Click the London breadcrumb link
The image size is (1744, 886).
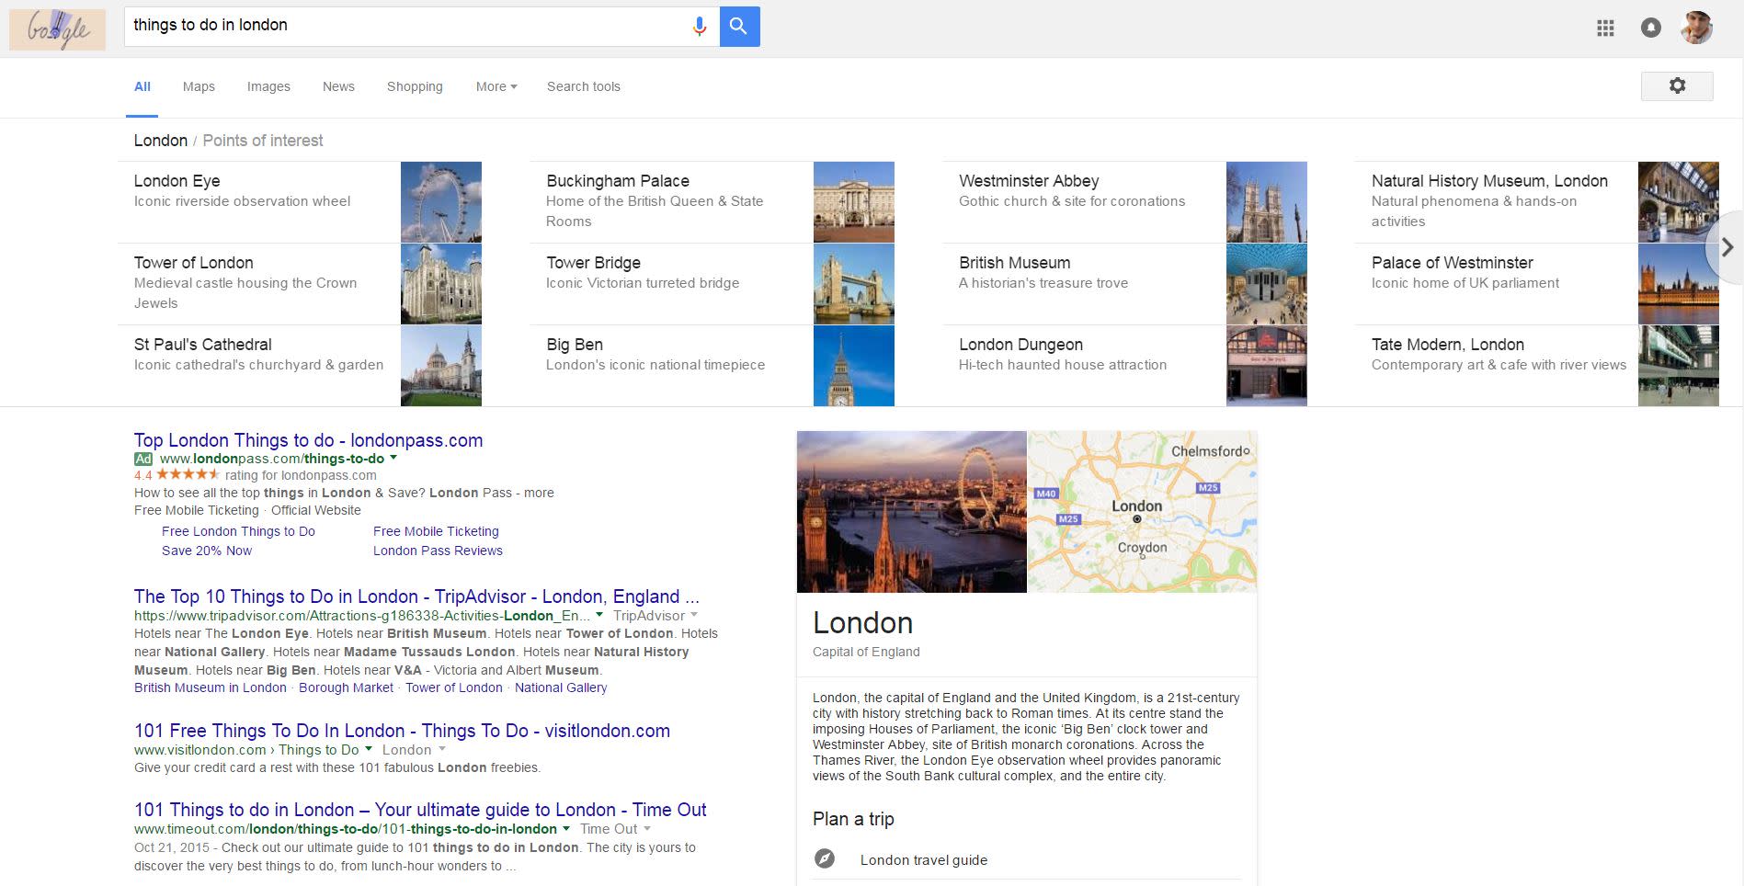161,141
